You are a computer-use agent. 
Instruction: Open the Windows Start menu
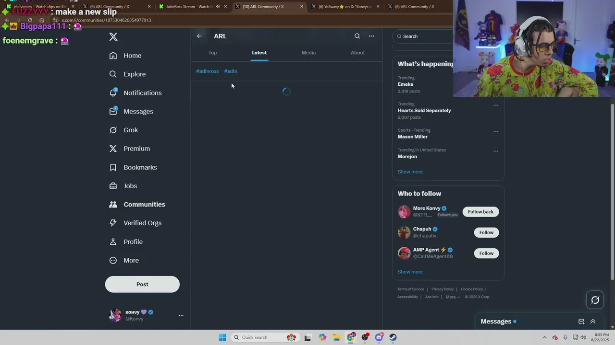222,337
